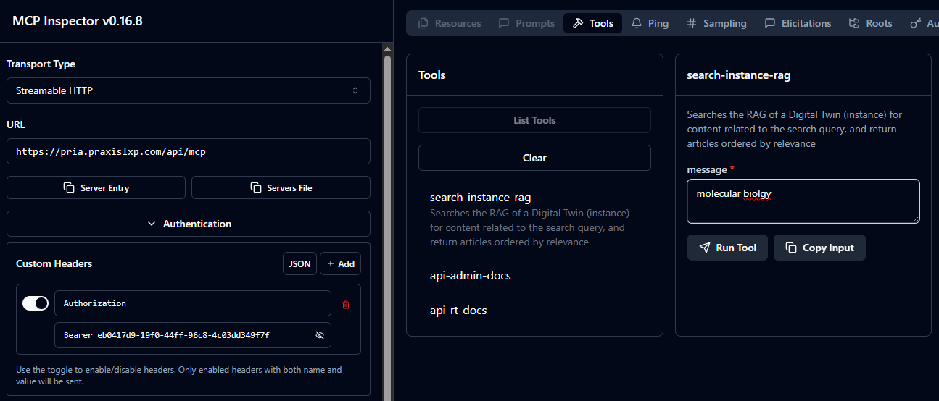This screenshot has width=939, height=401.
Task: Open the Elicitations tab
Action: (798, 23)
